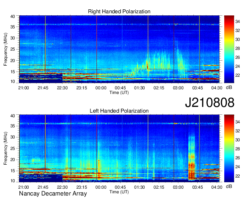The height and width of the screenshot is (198, 244).
Task: Click the "Left Handed Polarization" plot title
Action: click(119, 111)
